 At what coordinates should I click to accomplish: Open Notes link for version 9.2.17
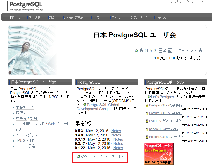(118, 144)
